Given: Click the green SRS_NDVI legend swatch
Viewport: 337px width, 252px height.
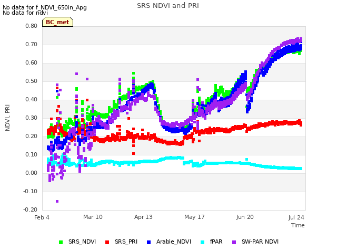Looking at the screenshot, I should [61, 242].
